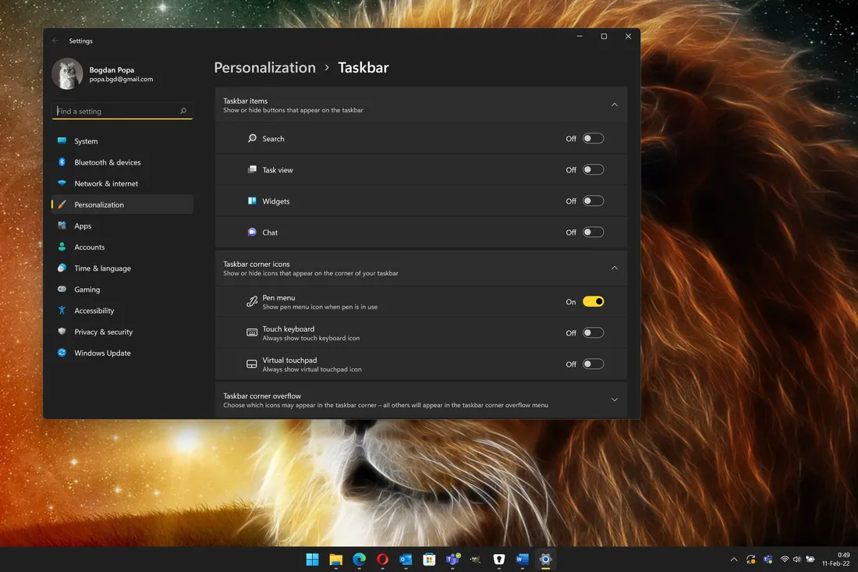Click the search magnifier icon in the sidebar
Image resolution: width=858 pixels, height=572 pixels.
pyautogui.click(x=183, y=112)
